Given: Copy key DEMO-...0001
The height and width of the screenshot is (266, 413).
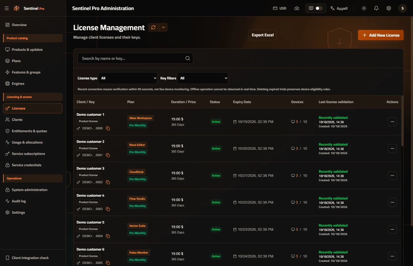Looking at the screenshot, I should [x=108, y=155].
